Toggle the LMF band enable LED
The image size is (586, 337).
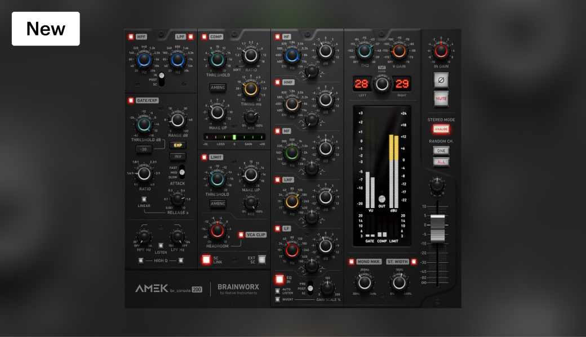coord(277,179)
